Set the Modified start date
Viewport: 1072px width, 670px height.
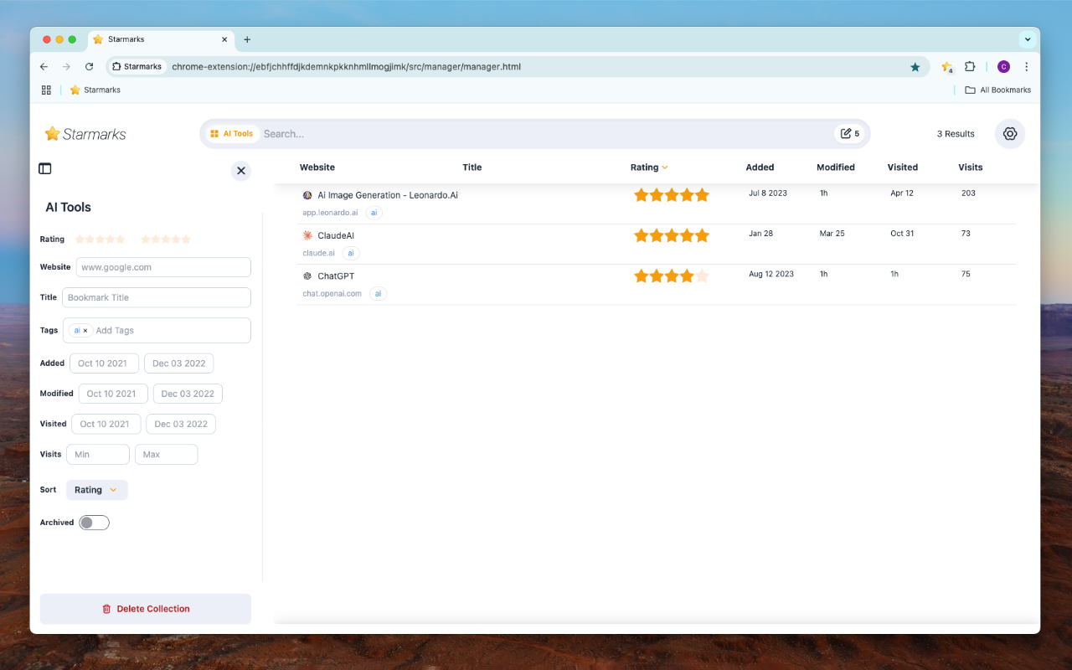113,394
